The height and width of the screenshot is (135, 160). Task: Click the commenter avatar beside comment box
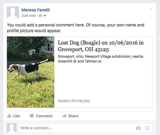[12, 128]
